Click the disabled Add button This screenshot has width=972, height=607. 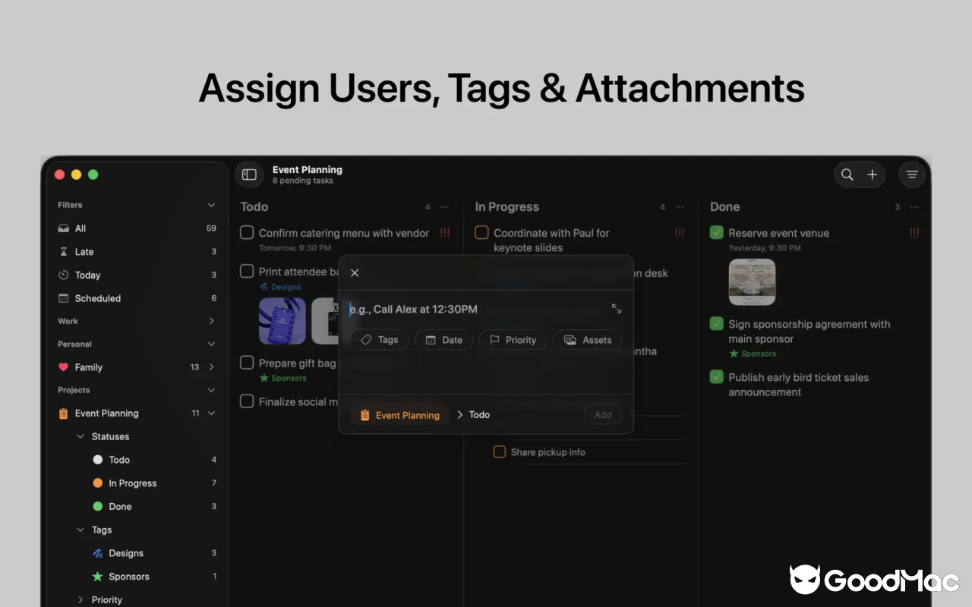pos(603,414)
